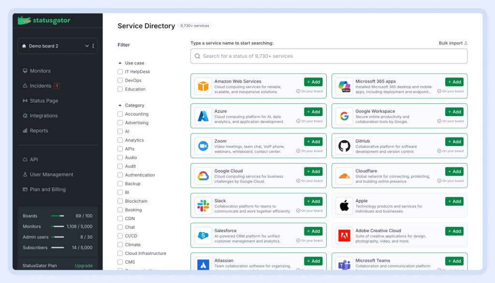Collapse the Category filter section
Screen dimensions: 495x283
click(x=120, y=105)
